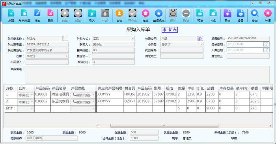276x144 pixels.
Task: Open the 产品类别 dropdown for 东芝洗衣机
Action: coord(93,102)
